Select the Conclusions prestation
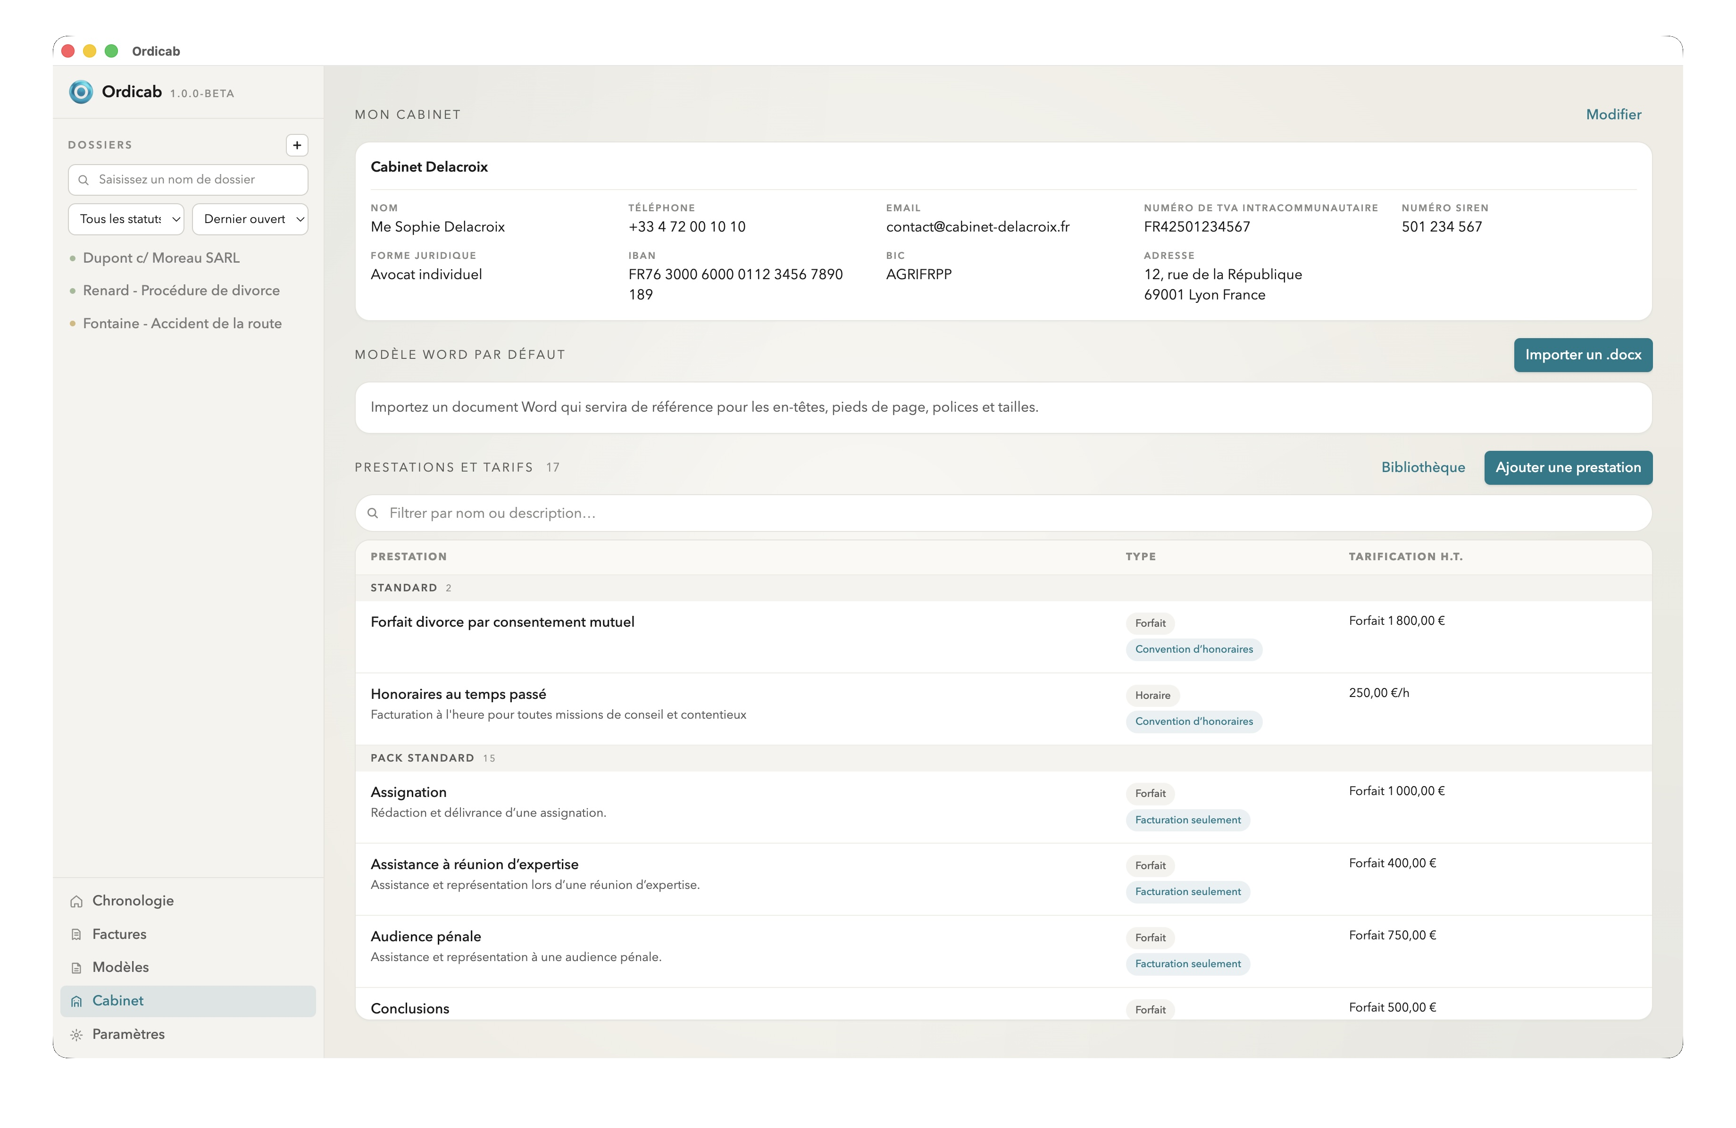1736x1128 pixels. (1003, 1004)
